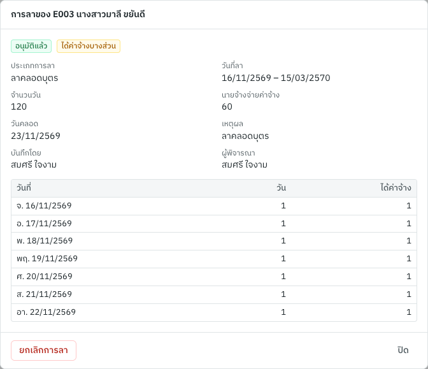Viewport: 428px width, 369px height.
Task: Select row จ. 16/11/2569
Action: (214, 206)
